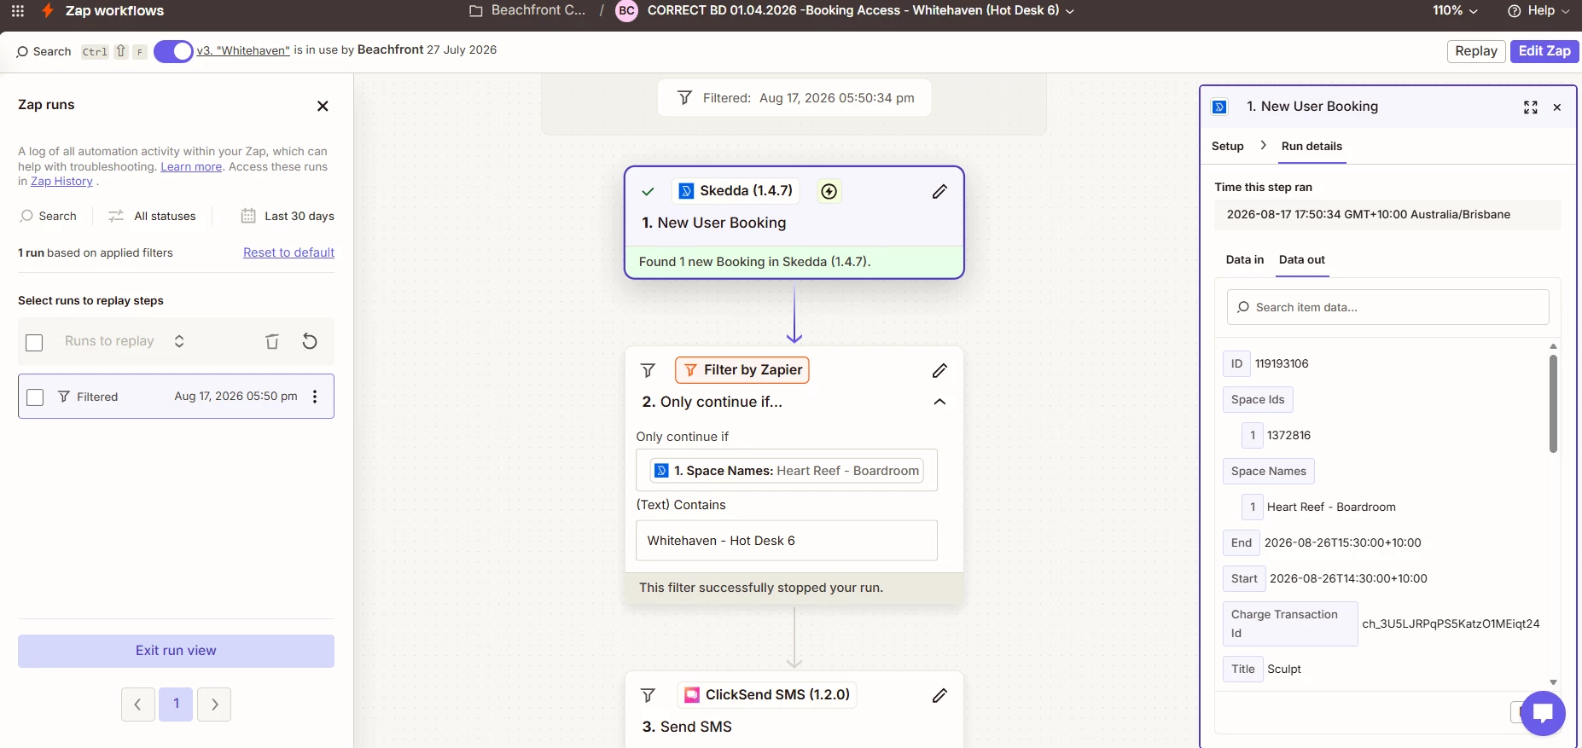Click the data out vertical scrollbar
The height and width of the screenshot is (748, 1582).
1553,404
